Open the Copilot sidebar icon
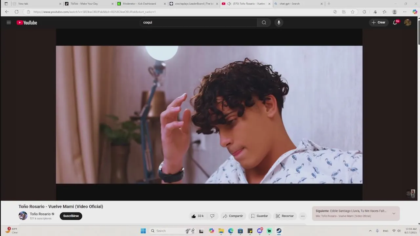Image resolution: width=420 pixels, height=236 pixels. [x=415, y=12]
